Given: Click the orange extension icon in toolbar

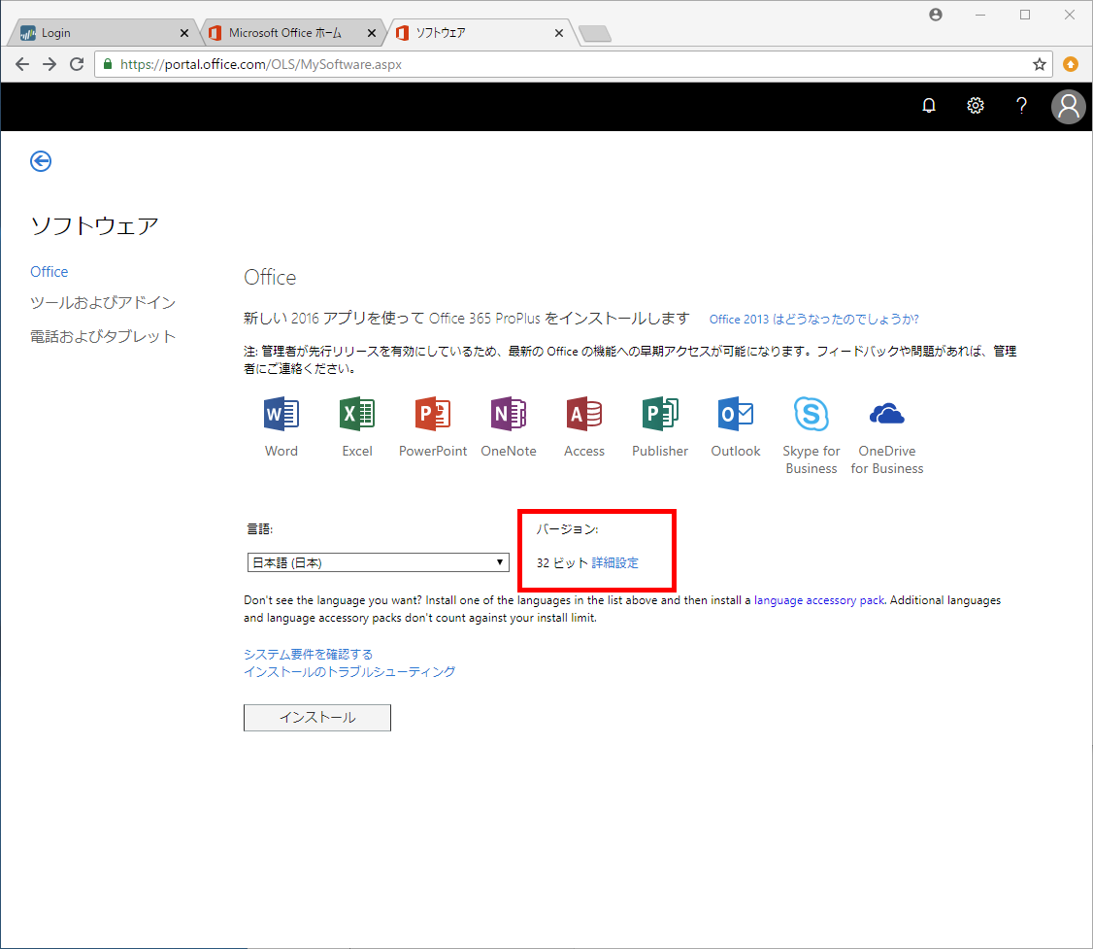Looking at the screenshot, I should [1071, 64].
